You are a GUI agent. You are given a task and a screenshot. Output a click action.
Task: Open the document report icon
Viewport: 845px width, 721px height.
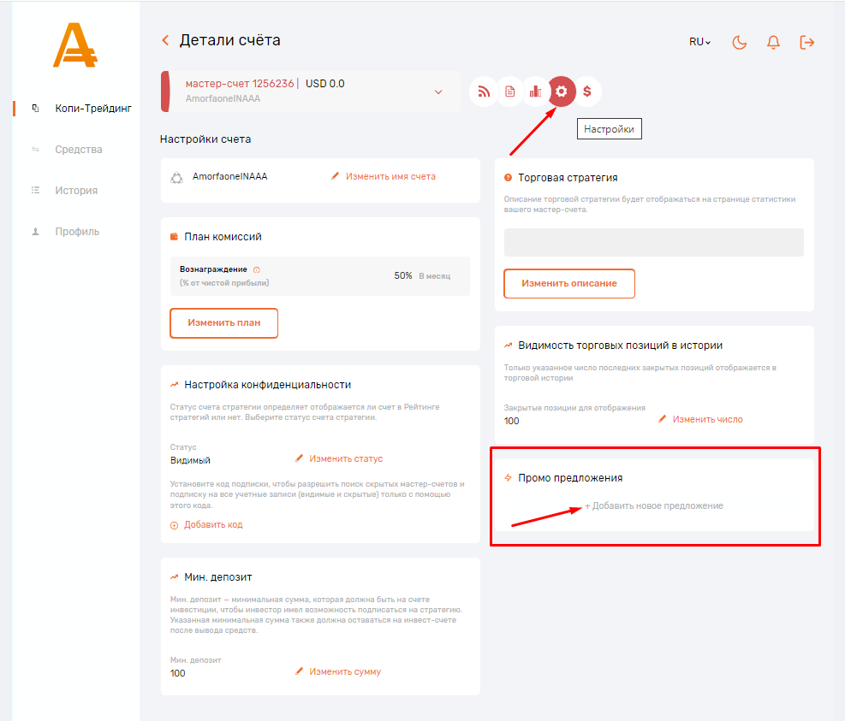tap(510, 92)
